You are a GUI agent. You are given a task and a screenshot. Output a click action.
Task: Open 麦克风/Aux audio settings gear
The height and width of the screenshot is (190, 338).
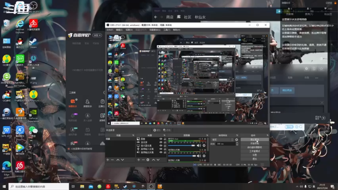(204, 146)
